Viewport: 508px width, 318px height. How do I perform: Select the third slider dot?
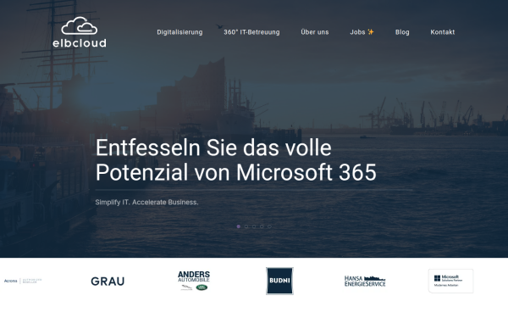[254, 226]
